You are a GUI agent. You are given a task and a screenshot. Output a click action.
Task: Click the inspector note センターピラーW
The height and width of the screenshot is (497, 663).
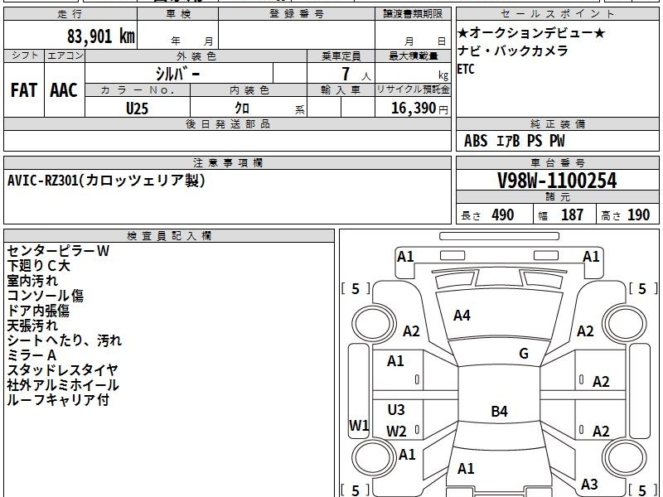tap(58, 251)
